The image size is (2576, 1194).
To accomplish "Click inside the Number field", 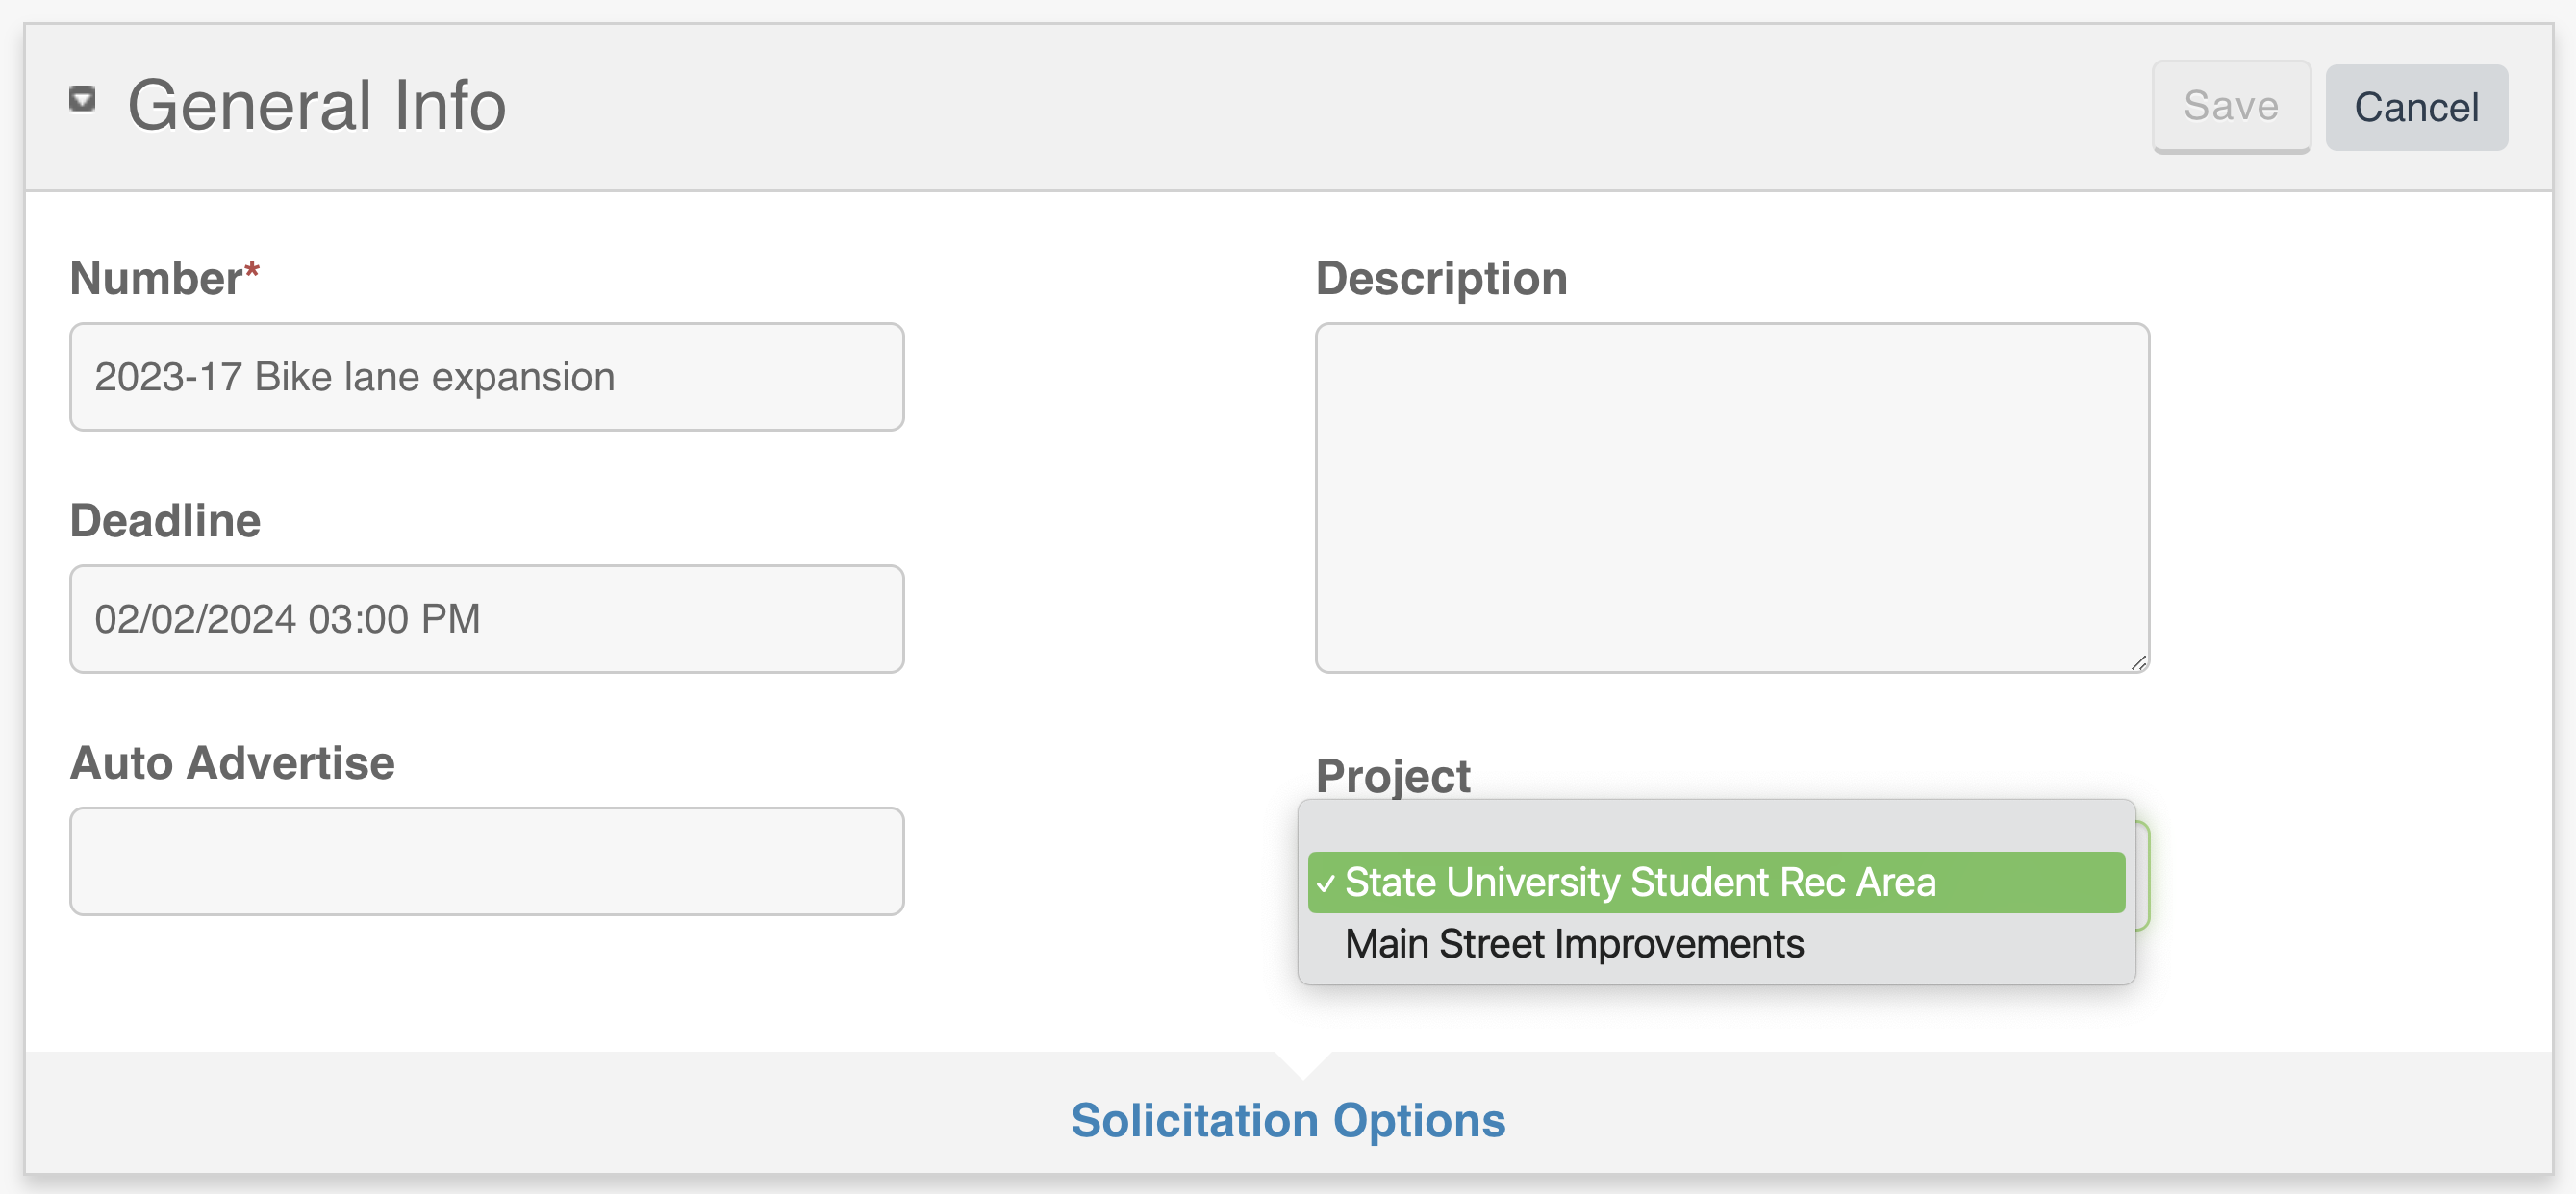I will [486, 378].
